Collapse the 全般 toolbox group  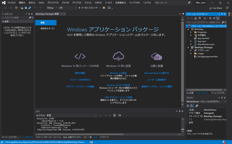tap(3, 21)
